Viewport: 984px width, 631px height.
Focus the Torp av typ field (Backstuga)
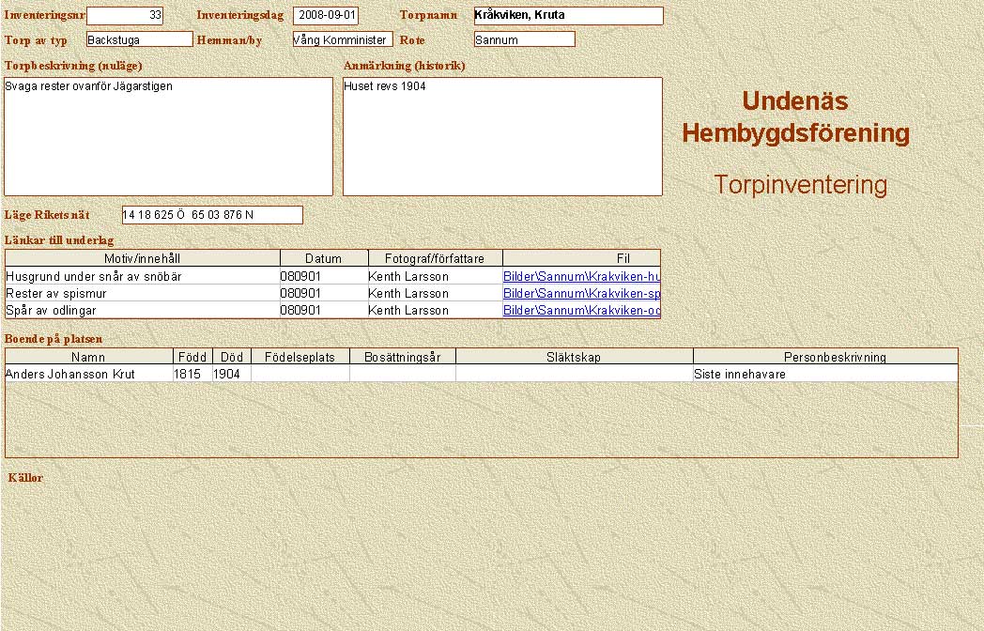click(139, 39)
